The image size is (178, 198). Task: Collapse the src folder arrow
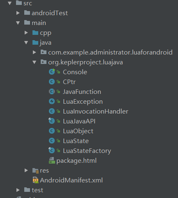click(9, 3)
